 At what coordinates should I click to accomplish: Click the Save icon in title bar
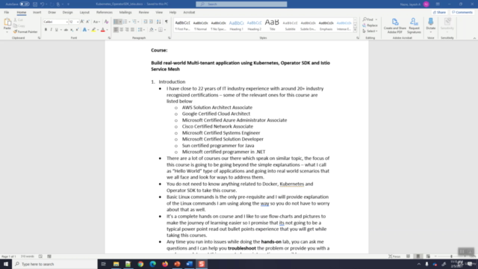pos(35,4)
